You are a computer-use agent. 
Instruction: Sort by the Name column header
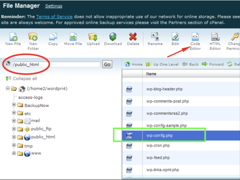[151, 74]
